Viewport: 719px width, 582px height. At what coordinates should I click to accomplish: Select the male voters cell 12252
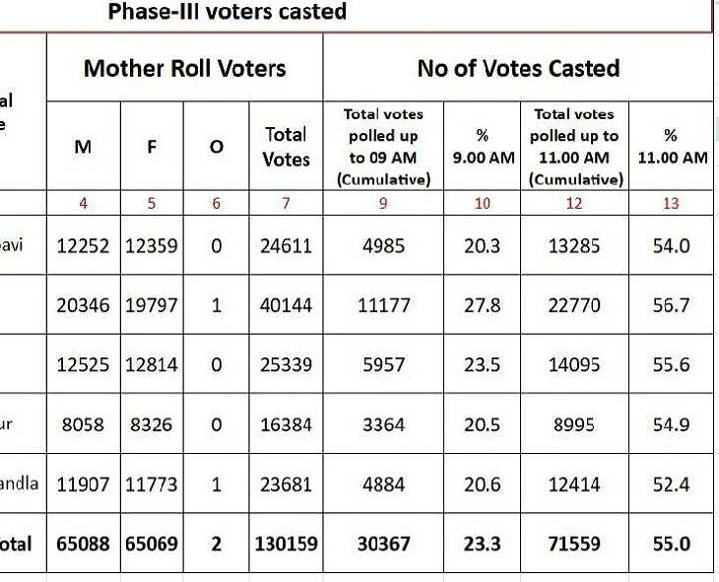click(83, 245)
